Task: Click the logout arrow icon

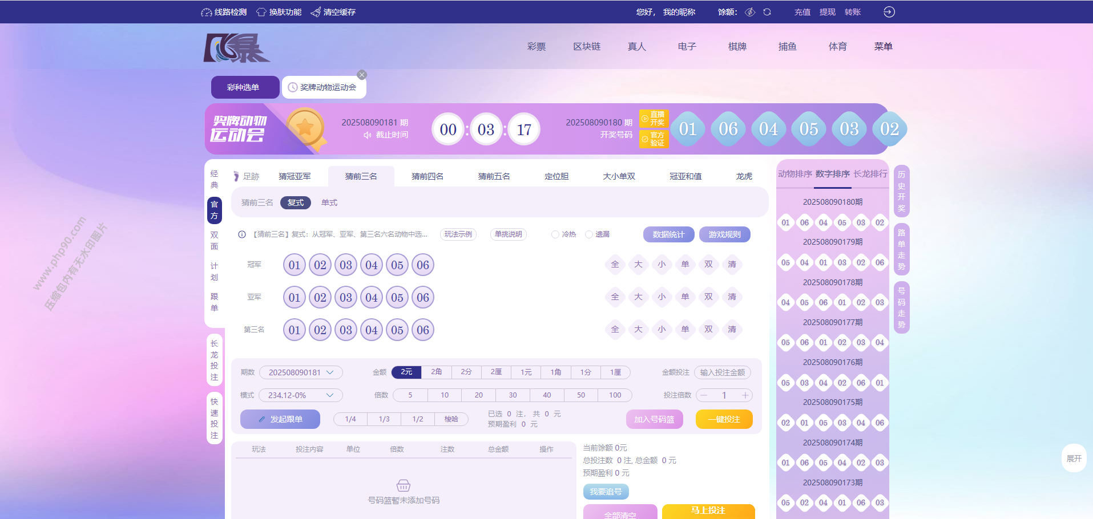Action: pyautogui.click(x=889, y=12)
